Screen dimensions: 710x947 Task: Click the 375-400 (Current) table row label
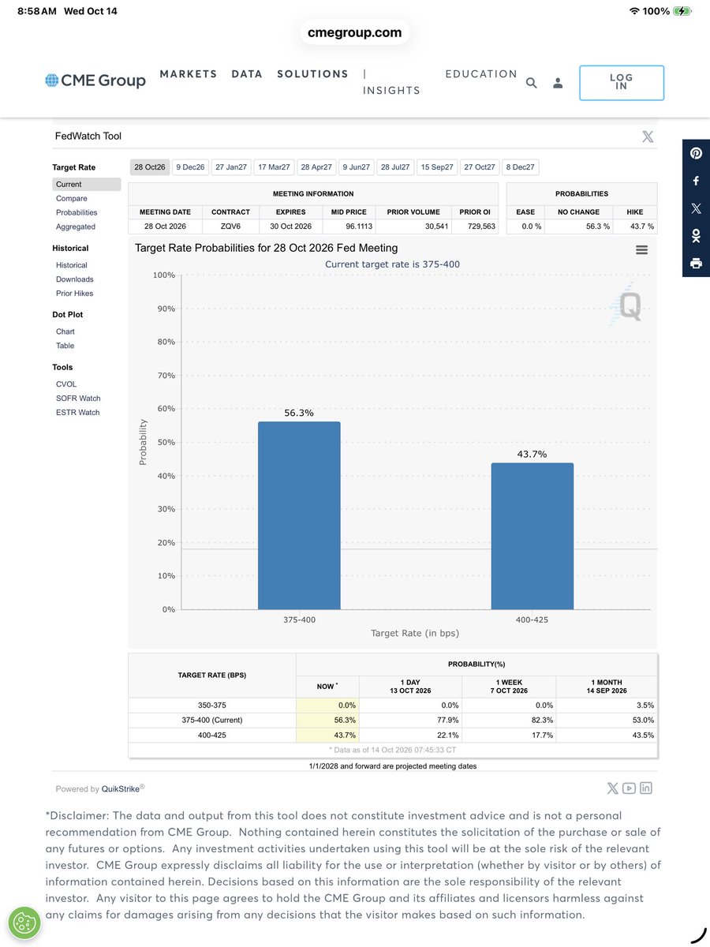tap(212, 721)
